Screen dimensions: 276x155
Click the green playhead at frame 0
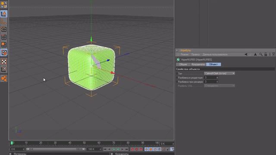click(12, 143)
